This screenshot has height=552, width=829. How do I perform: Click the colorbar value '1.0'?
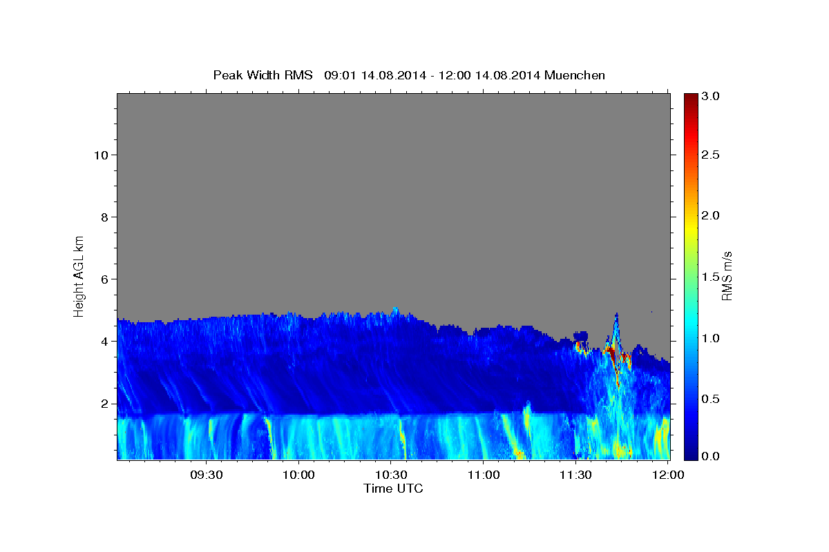pyautogui.click(x=711, y=338)
